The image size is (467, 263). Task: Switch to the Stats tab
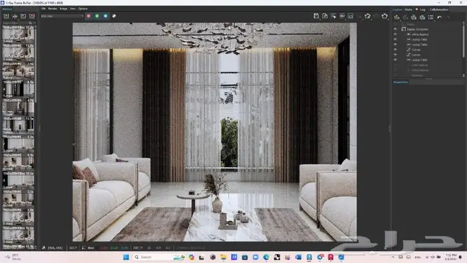point(408,9)
